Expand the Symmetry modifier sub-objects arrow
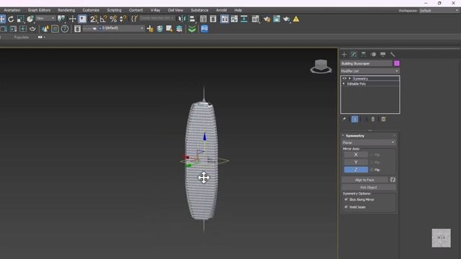The width and height of the screenshot is (461, 259). 349,78
